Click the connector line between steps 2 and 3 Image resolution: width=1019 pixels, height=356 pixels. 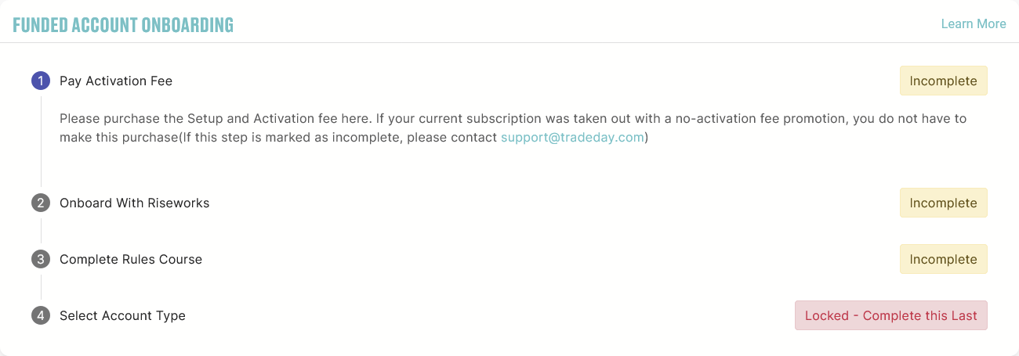coord(41,231)
